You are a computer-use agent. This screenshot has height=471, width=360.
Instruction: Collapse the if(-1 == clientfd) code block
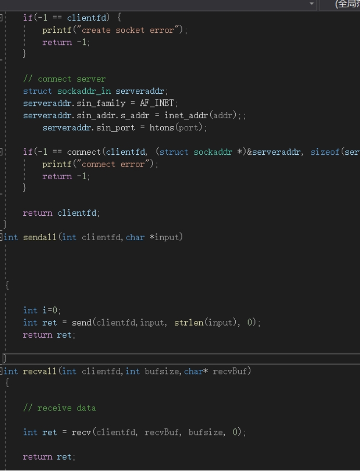tap(2, 18)
